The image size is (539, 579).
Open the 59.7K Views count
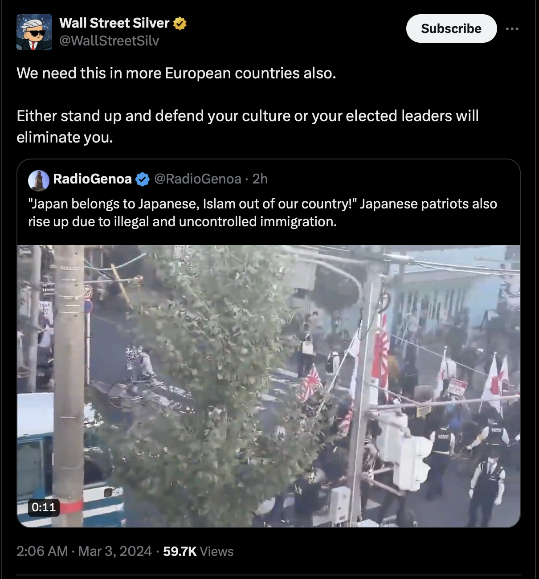tap(198, 551)
